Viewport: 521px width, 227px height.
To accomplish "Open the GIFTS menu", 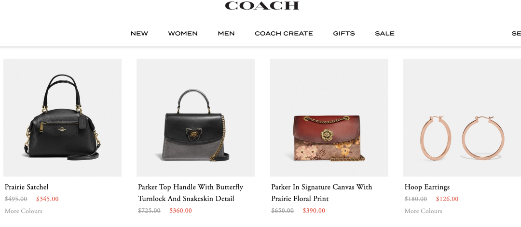I will tap(344, 34).
